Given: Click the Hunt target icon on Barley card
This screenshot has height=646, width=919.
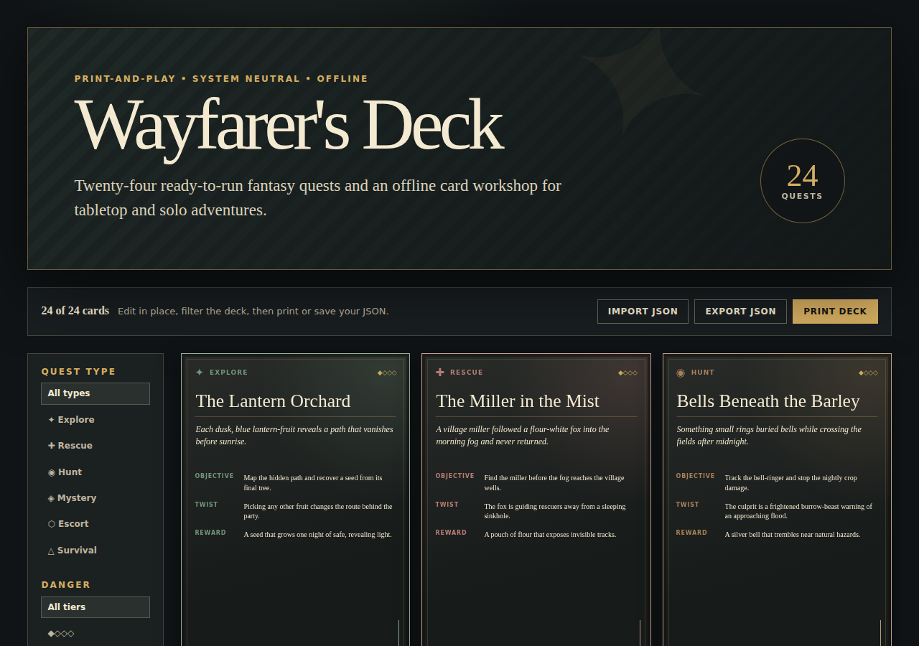Looking at the screenshot, I should pos(681,373).
